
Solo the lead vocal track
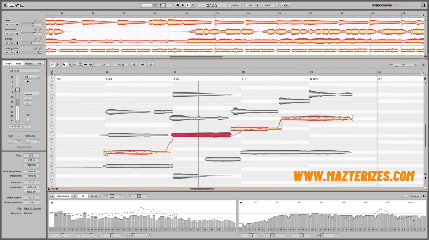click(x=12, y=34)
